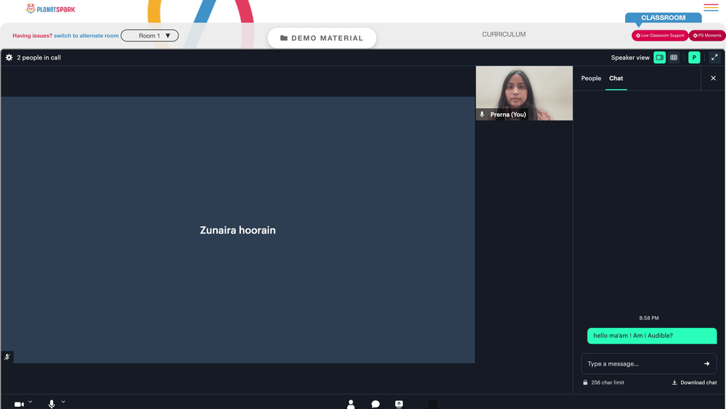Switch to grid view layout icon
Screen dimensions: 726x409
tap(674, 57)
